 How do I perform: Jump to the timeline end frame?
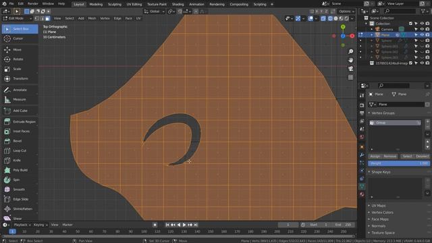click(196, 225)
